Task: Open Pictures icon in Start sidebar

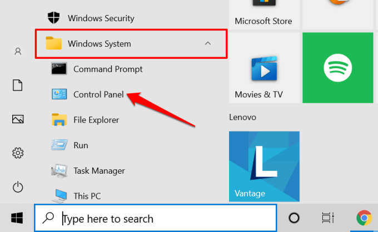Action: tap(18, 119)
